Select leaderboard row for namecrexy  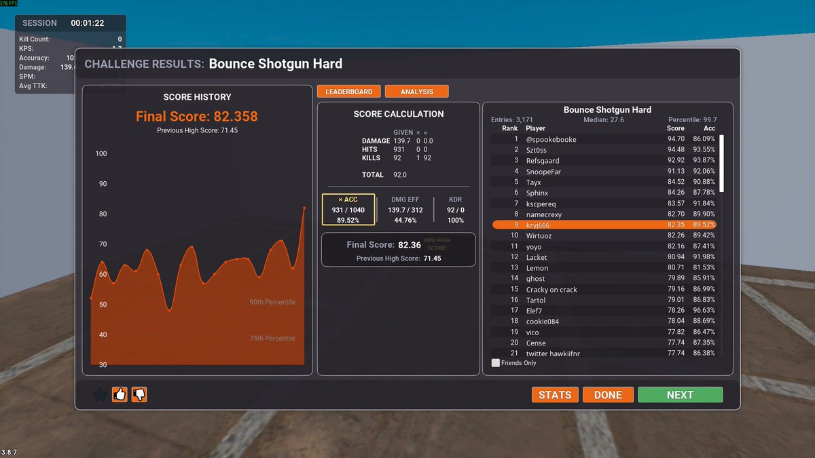pyautogui.click(x=604, y=214)
